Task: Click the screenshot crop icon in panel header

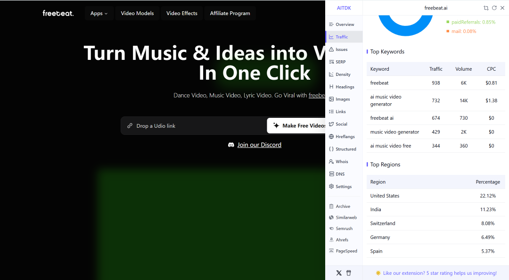Action: coord(486,8)
